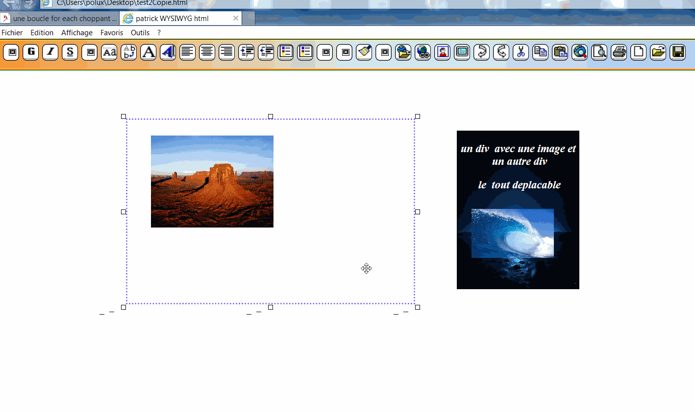Open a file with the yellow folder icon
Screen dimensions: 695x411
(x=658, y=52)
